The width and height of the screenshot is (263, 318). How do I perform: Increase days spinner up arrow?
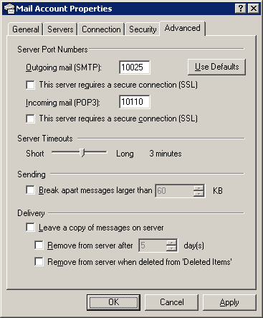coord(171,243)
